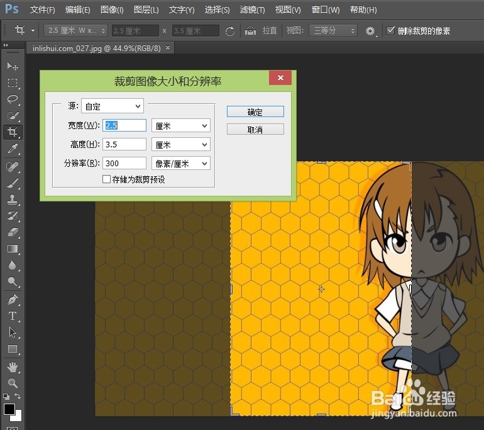
Task: Select the Dodge tool
Action: tap(13, 281)
